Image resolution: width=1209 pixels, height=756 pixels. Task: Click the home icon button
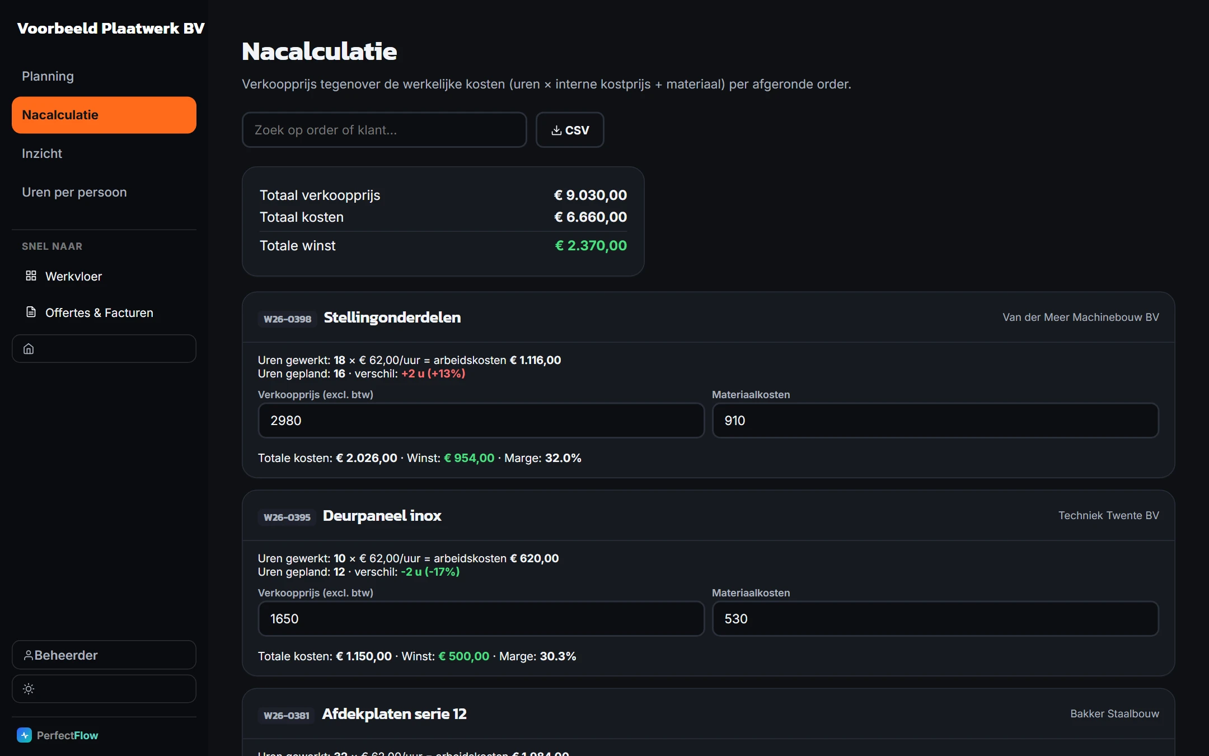[104, 349]
